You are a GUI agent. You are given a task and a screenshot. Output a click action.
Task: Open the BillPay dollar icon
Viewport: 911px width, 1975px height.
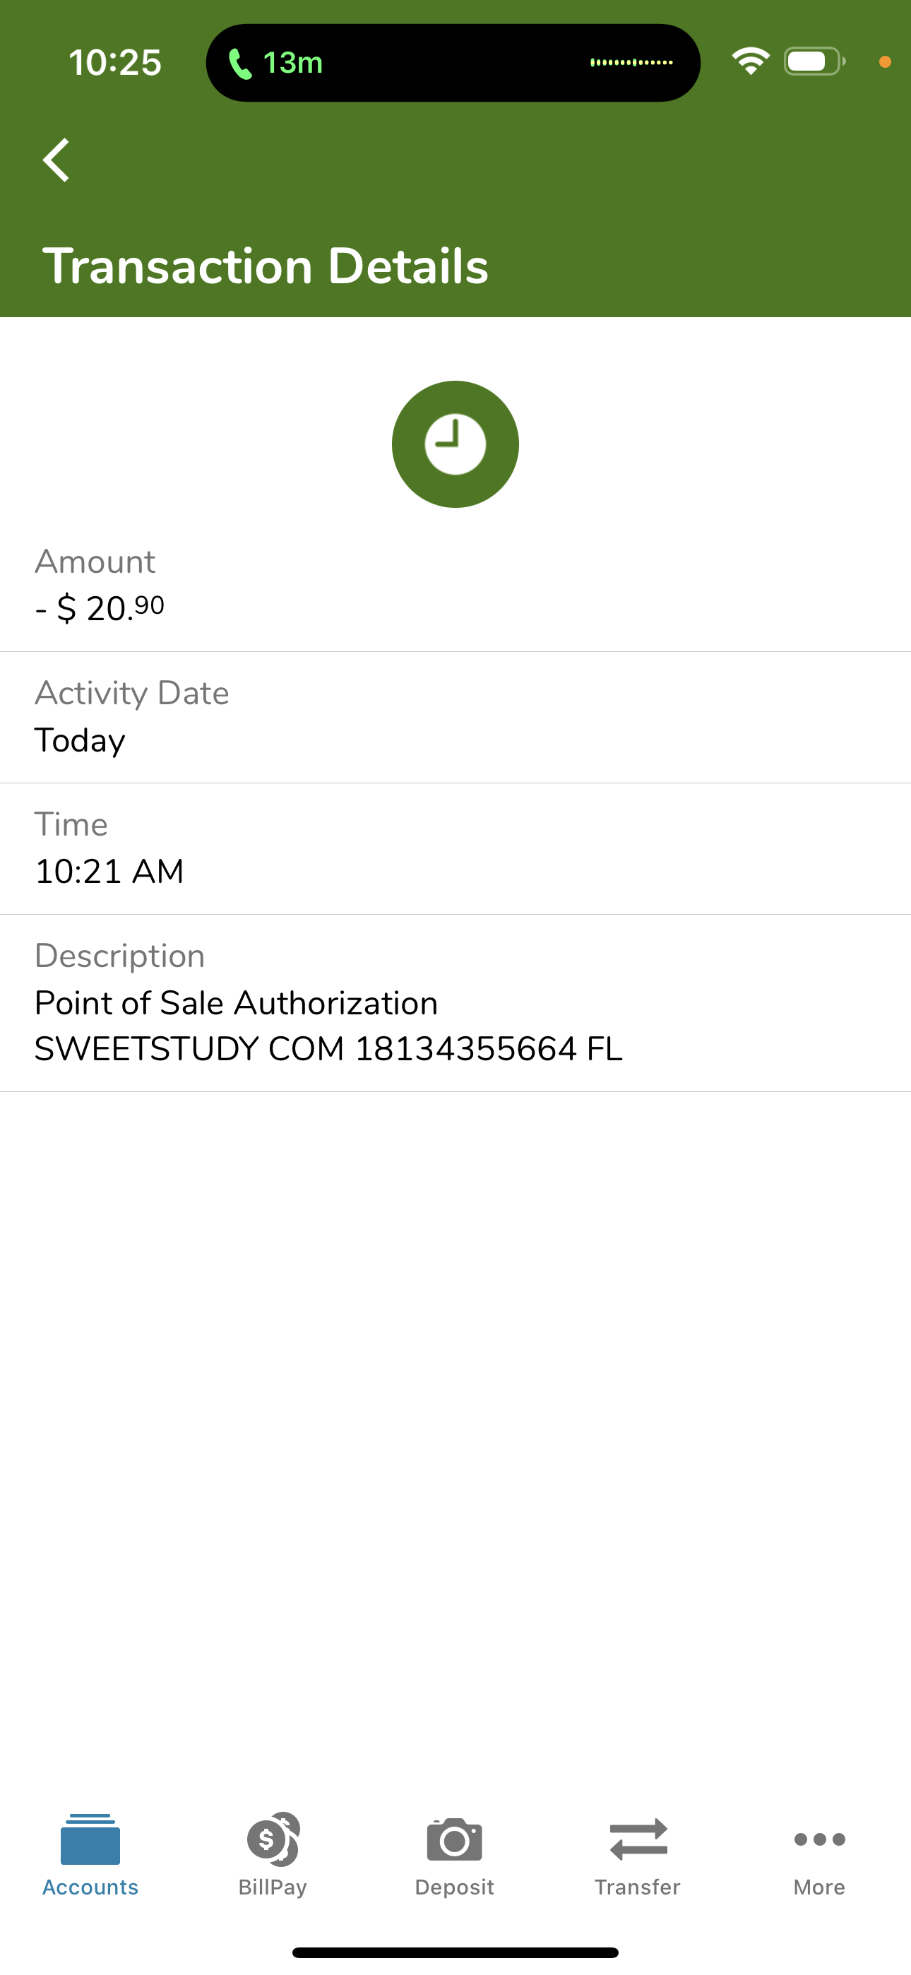pyautogui.click(x=273, y=1839)
